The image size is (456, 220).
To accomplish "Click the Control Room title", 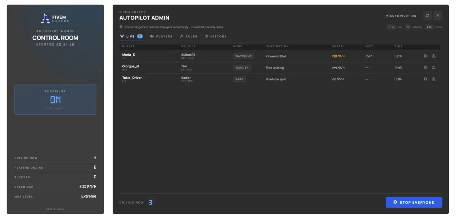I will [x=55, y=38].
